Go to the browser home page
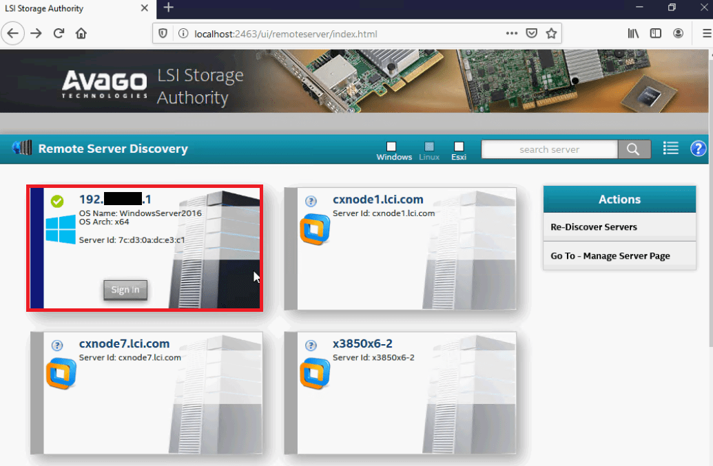Viewport: 713px width, 466px height. pyautogui.click(x=81, y=34)
